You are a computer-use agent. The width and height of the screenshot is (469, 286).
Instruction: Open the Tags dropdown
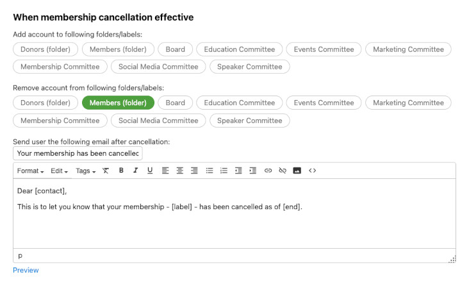(85, 171)
